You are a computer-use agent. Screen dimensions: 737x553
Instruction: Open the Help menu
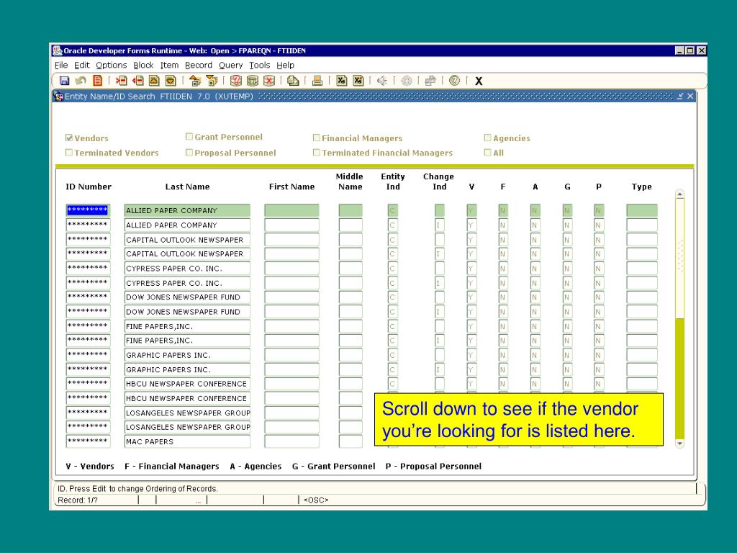285,66
